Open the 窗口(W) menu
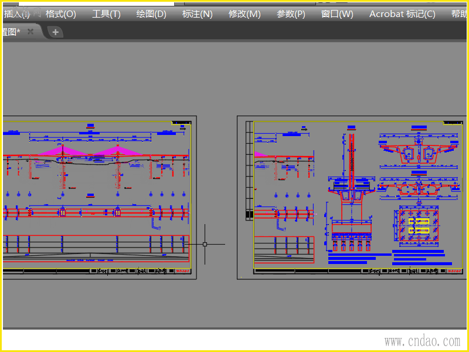This screenshot has height=352, width=469. click(x=337, y=14)
